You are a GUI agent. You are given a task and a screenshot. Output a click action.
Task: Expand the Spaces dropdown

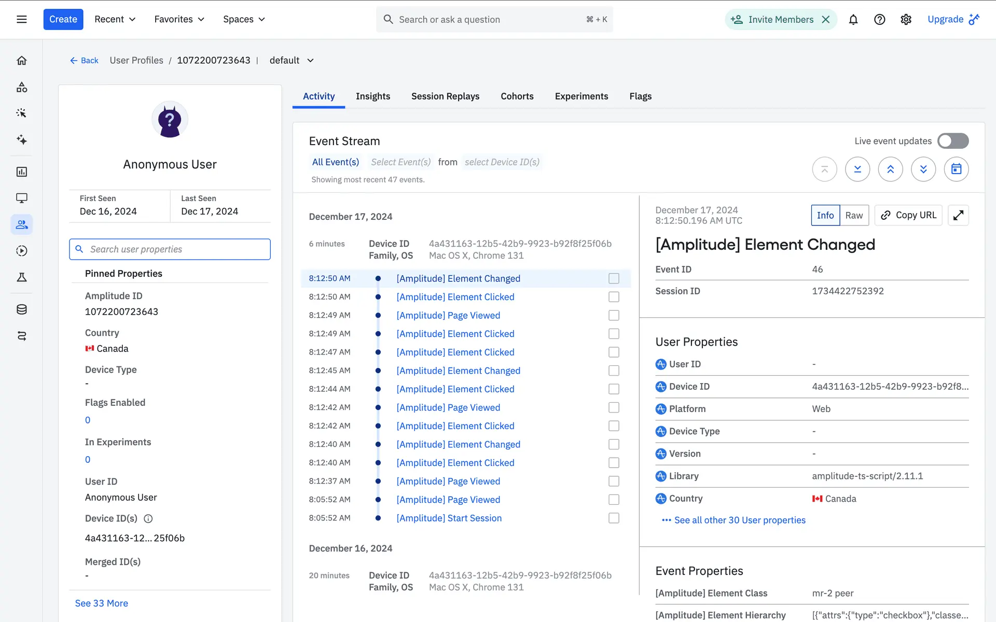coord(244,19)
